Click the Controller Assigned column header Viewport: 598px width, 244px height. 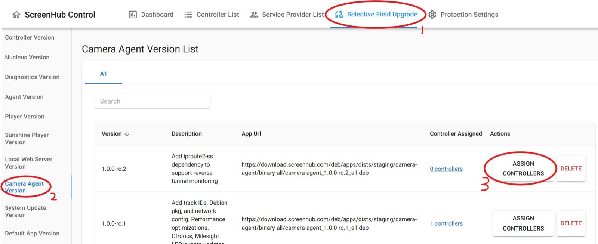pyautogui.click(x=456, y=134)
